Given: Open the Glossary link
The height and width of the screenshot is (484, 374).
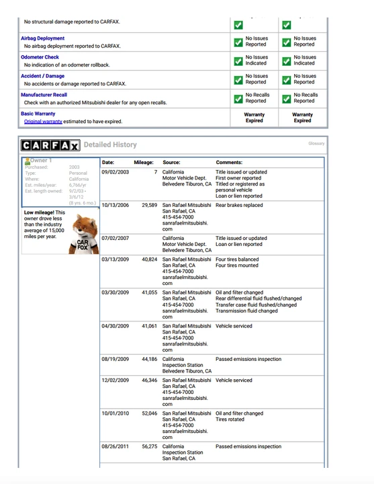Looking at the screenshot, I should point(316,143).
